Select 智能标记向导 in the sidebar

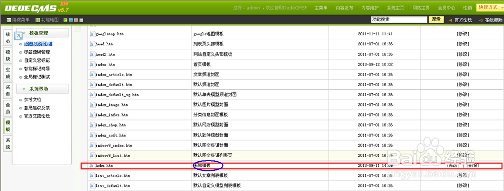click(37, 69)
